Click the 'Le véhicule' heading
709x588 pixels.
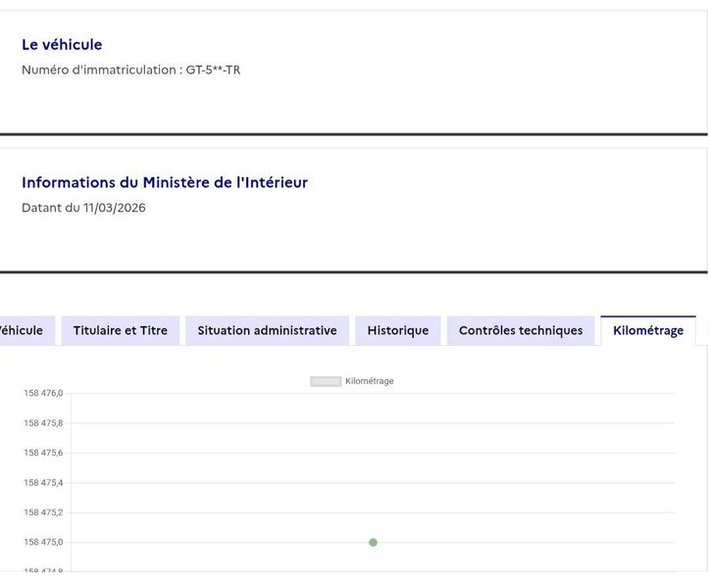62,44
